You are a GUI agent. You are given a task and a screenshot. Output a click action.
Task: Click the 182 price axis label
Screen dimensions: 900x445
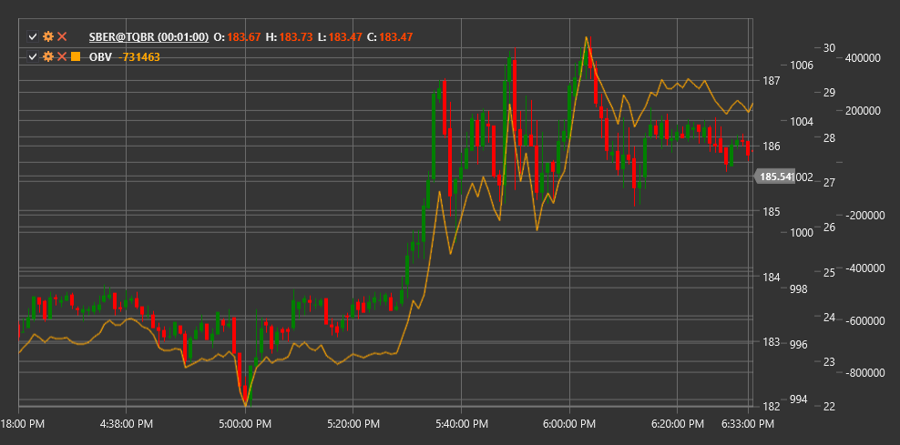pos(770,407)
